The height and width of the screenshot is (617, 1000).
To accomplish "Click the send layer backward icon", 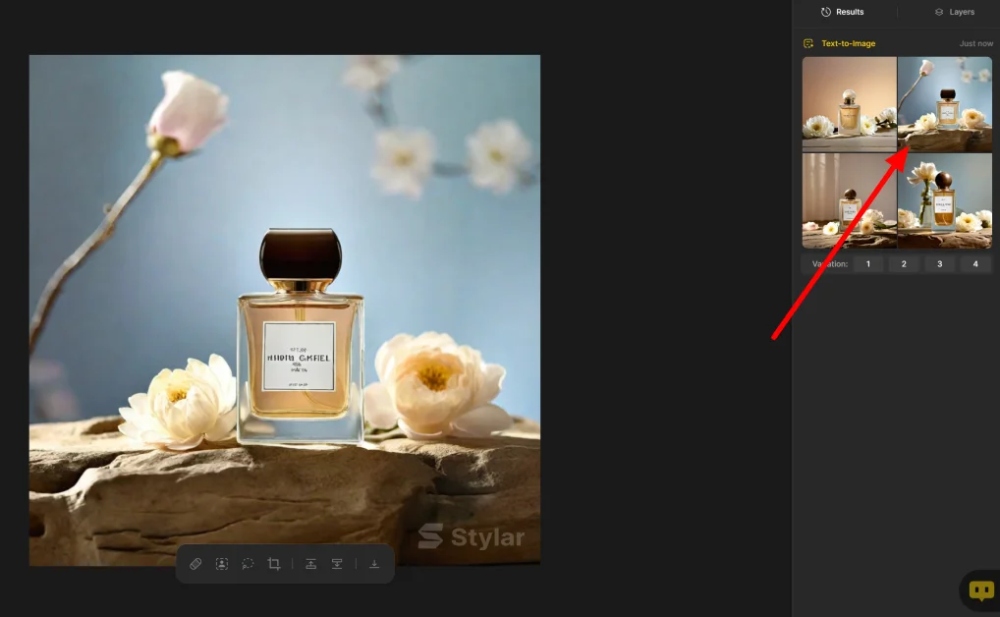I will pos(337,564).
